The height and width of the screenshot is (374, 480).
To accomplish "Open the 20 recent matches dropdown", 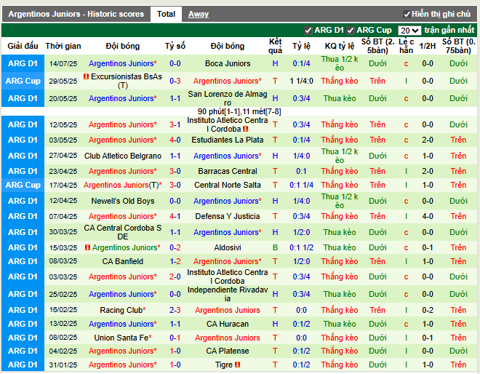I will point(409,31).
